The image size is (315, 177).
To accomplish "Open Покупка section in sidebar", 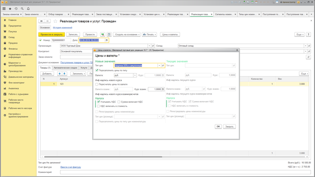I will click(x=13, y=31).
